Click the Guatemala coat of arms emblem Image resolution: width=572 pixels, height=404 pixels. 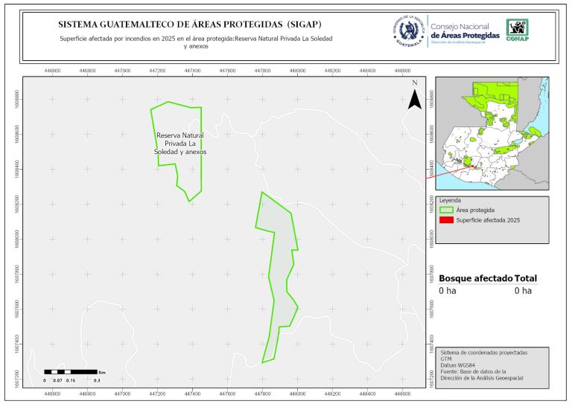pyautogui.click(x=409, y=31)
